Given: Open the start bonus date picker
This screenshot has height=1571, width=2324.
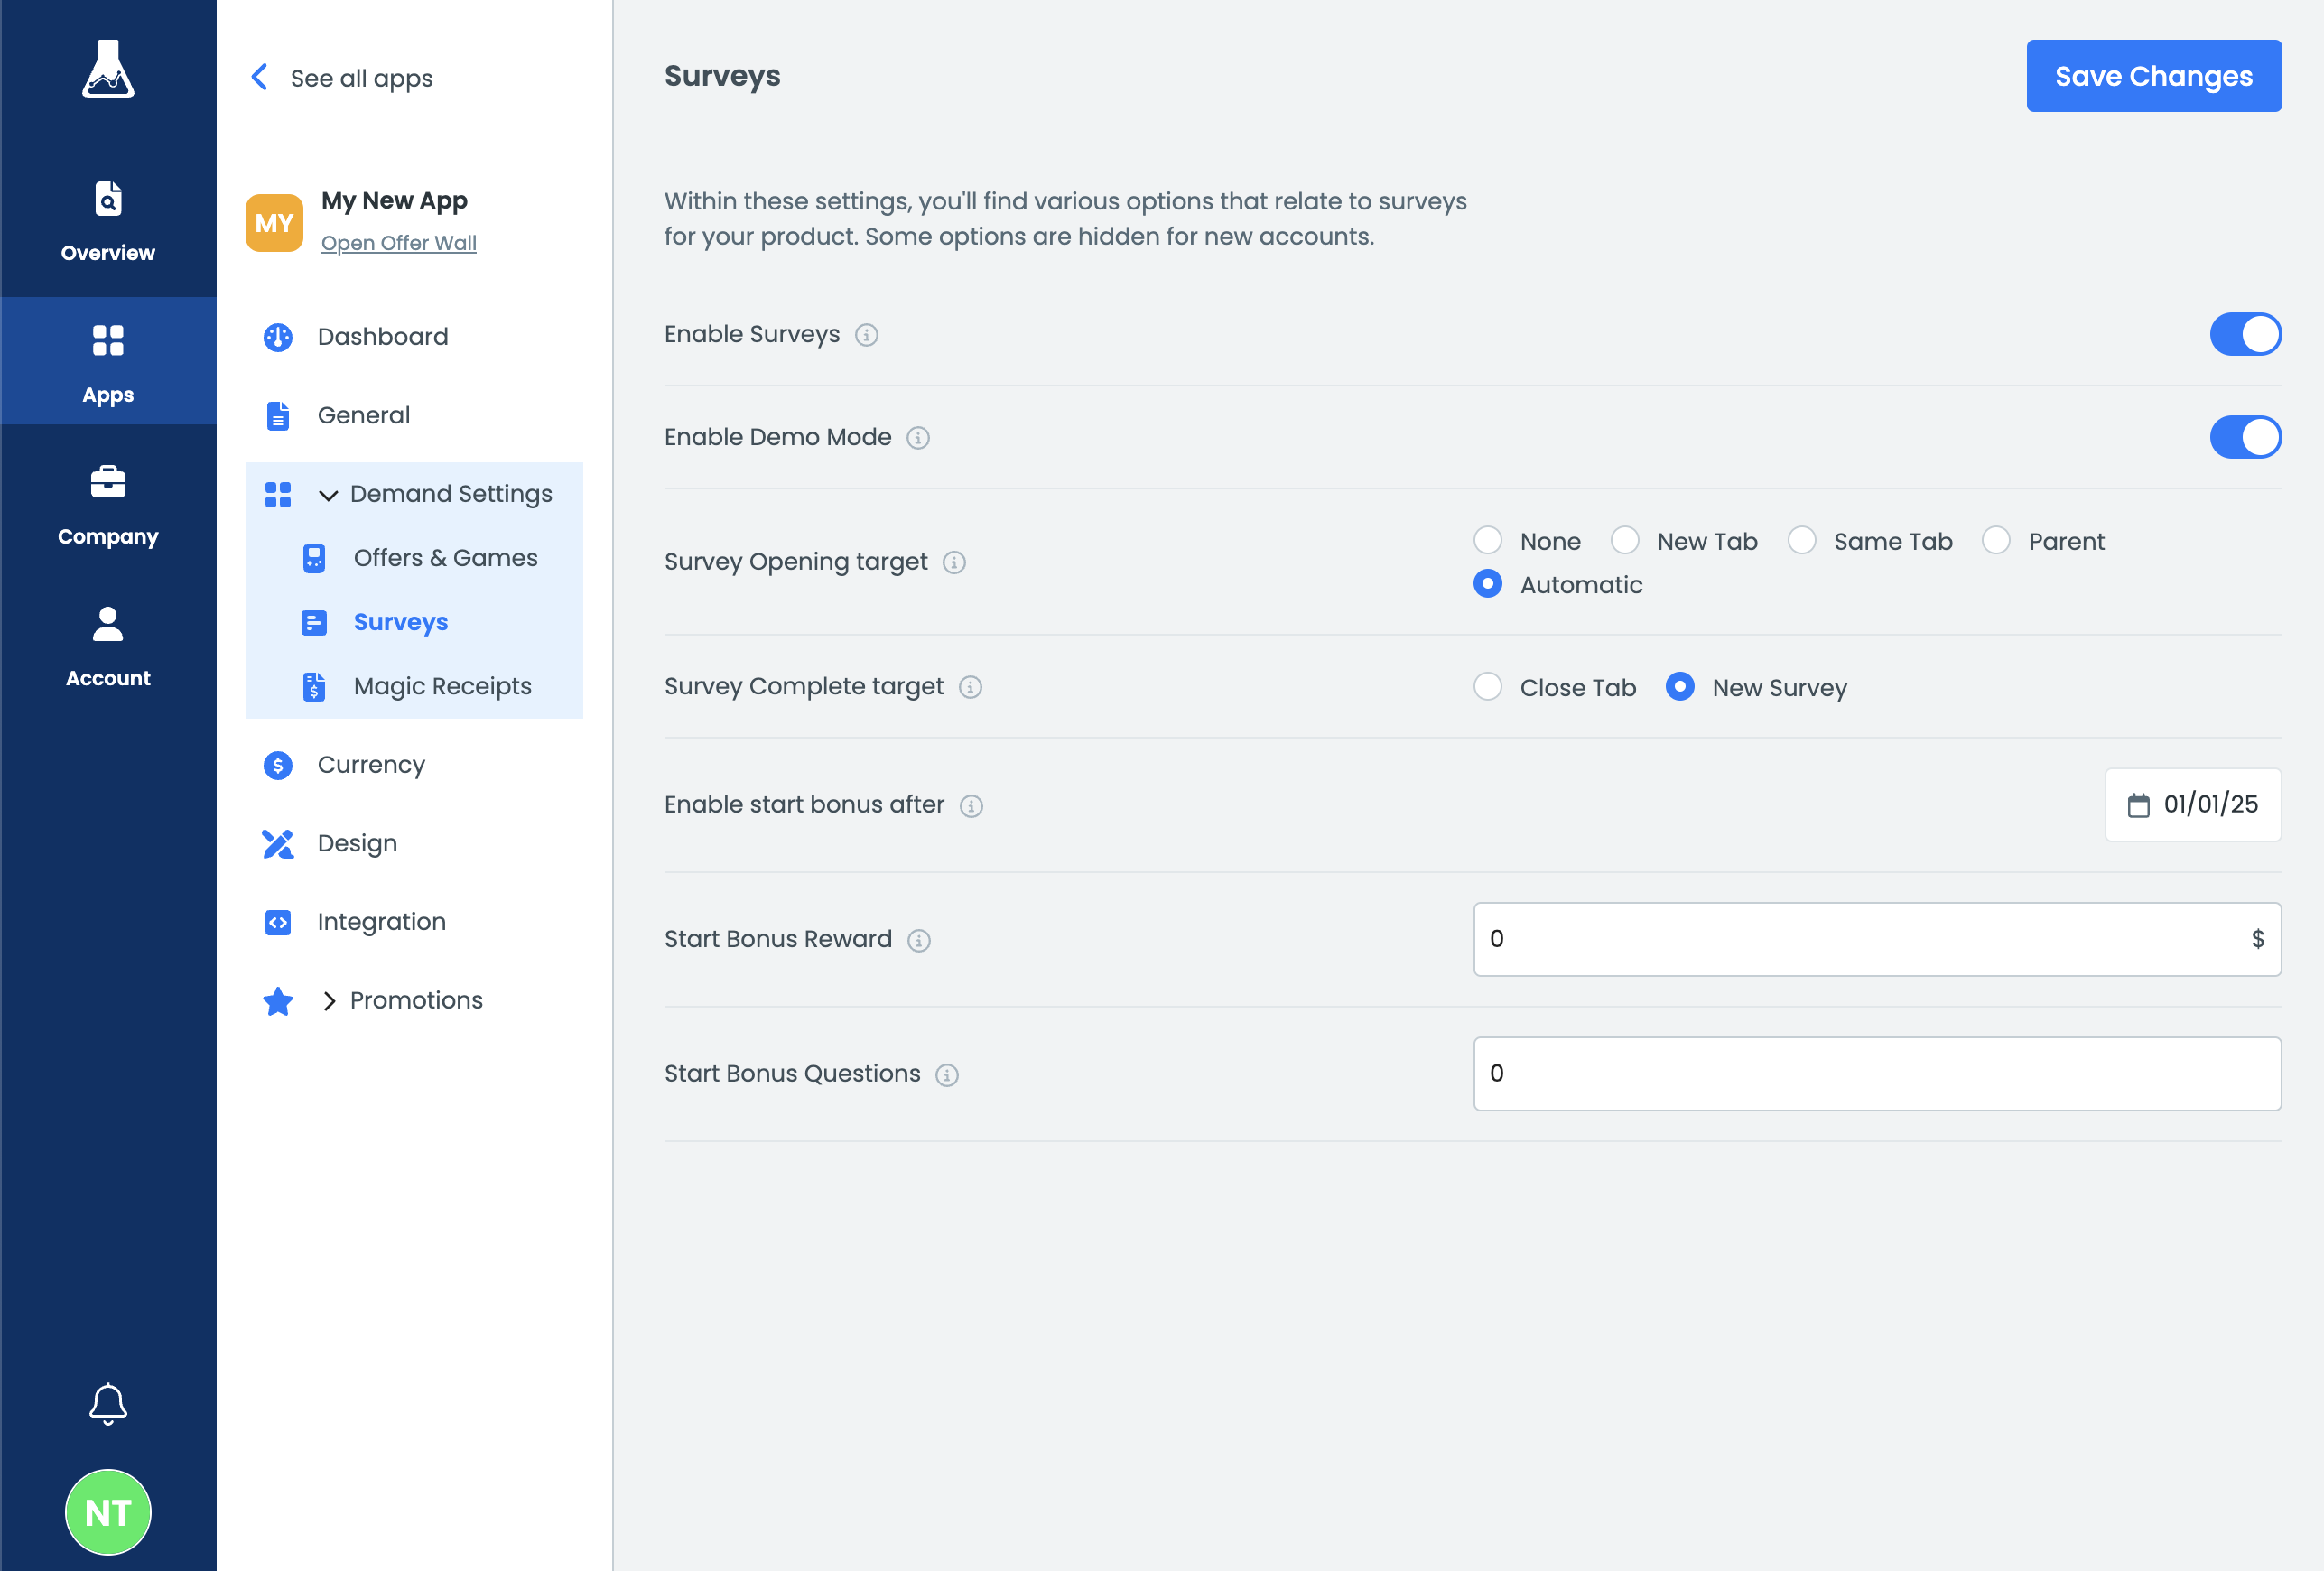Looking at the screenshot, I should pos(2192,805).
